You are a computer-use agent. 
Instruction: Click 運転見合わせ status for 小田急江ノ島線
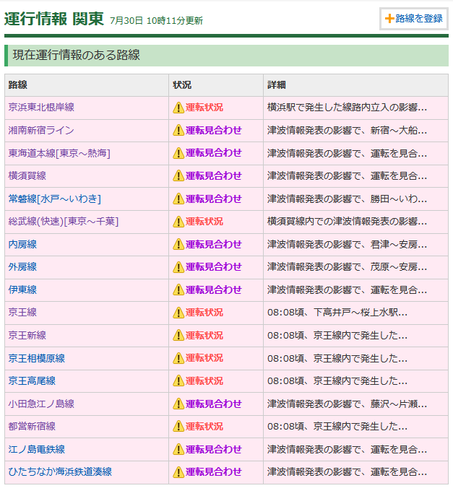click(214, 404)
